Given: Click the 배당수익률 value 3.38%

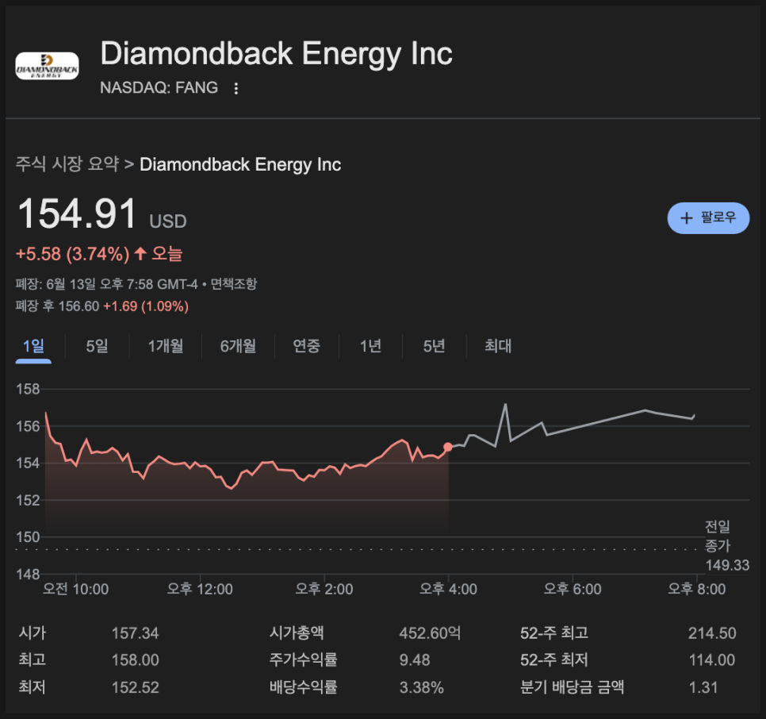Looking at the screenshot, I should [422, 688].
